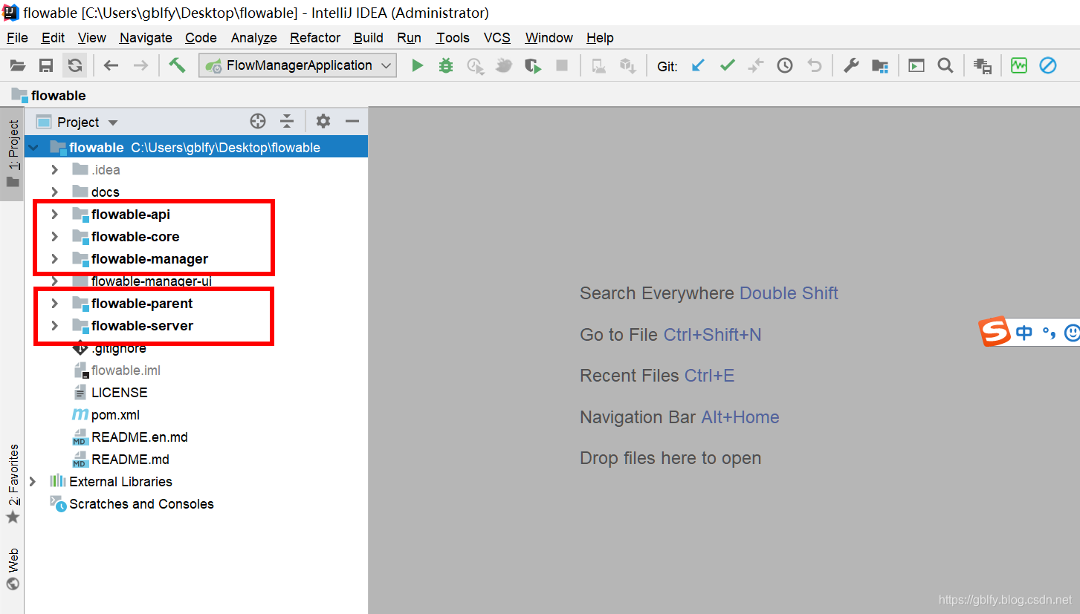Image resolution: width=1080 pixels, height=614 pixels.
Task: Expand the docs folder
Action: click(54, 192)
